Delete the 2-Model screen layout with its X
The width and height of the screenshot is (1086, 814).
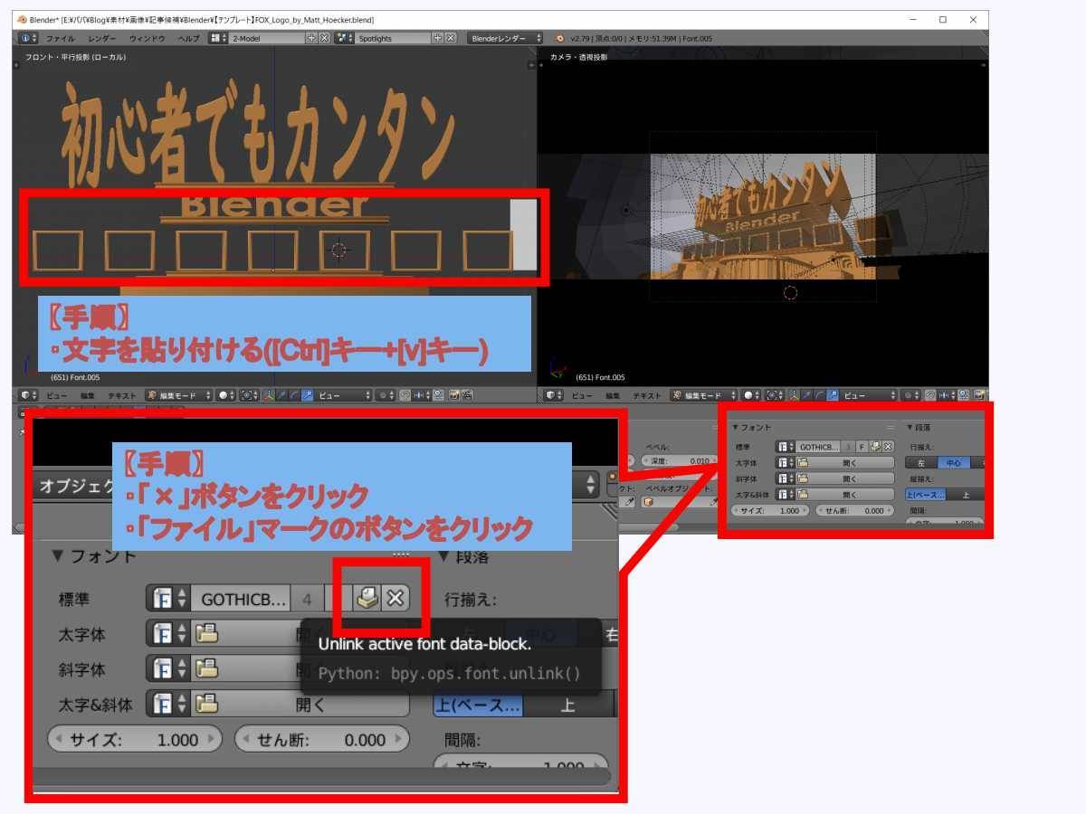coord(324,38)
